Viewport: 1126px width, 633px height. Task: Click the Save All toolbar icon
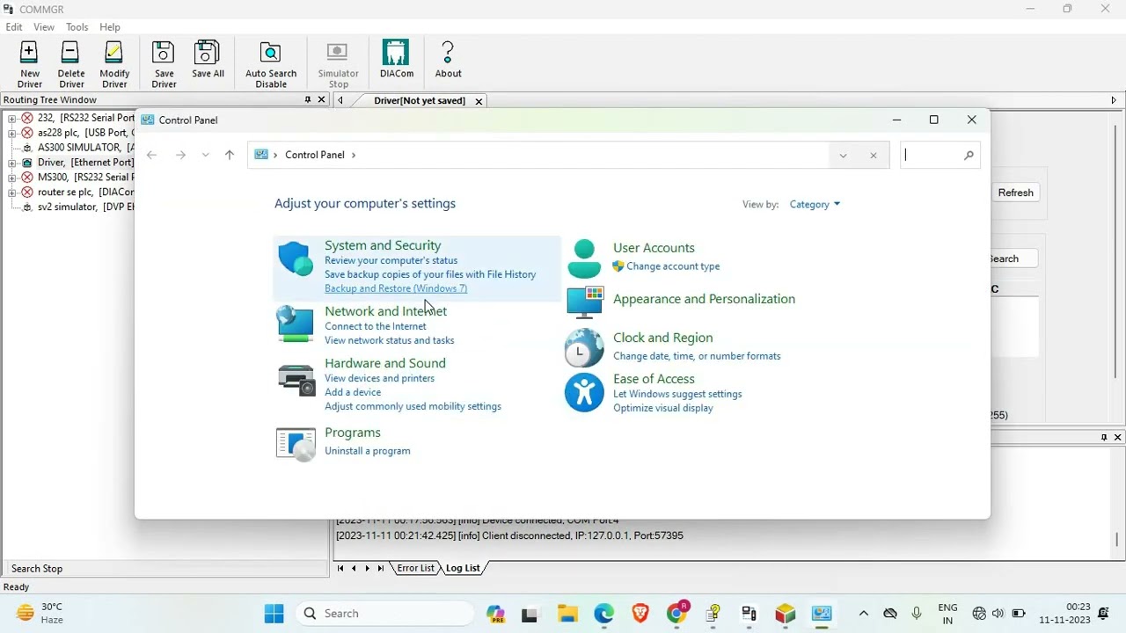208,59
